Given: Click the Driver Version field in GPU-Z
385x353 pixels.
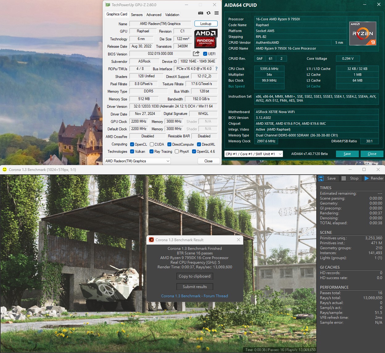Looking at the screenshot, I should coord(173,106).
